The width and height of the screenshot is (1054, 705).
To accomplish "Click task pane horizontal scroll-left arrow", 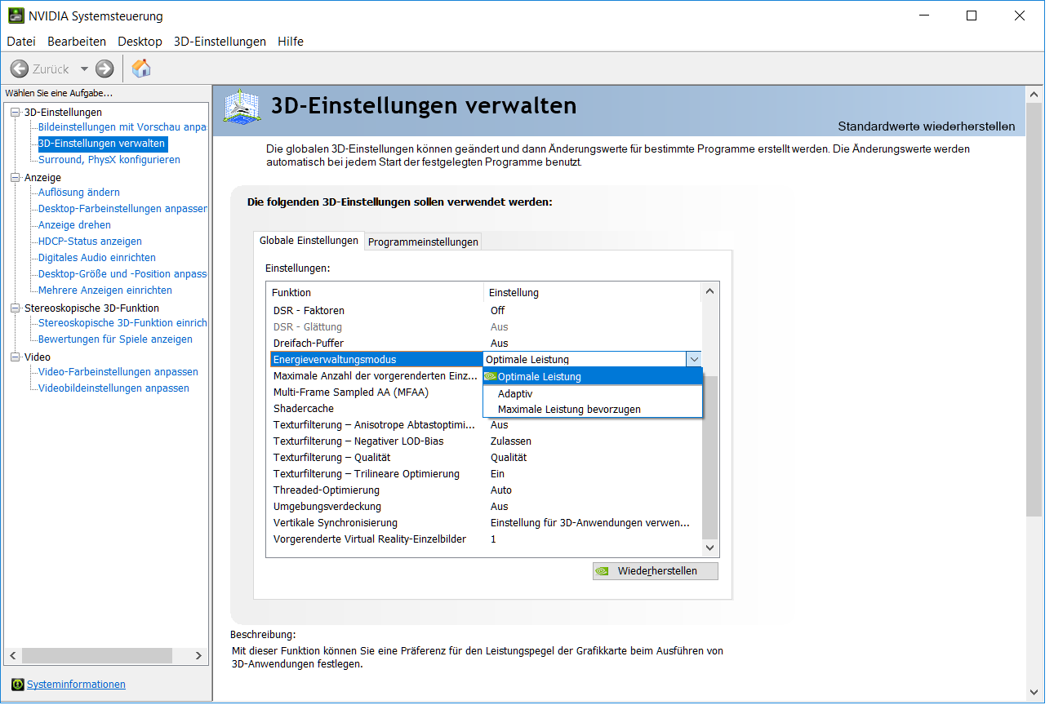I will [12, 655].
